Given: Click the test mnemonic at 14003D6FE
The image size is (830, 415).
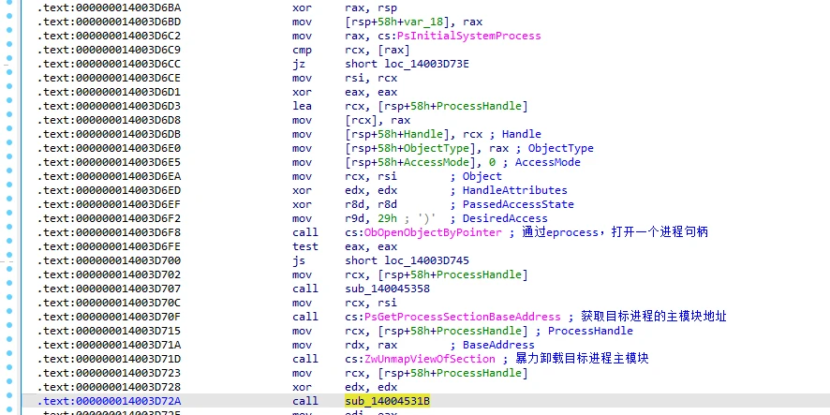Looking at the screenshot, I should coord(304,246).
